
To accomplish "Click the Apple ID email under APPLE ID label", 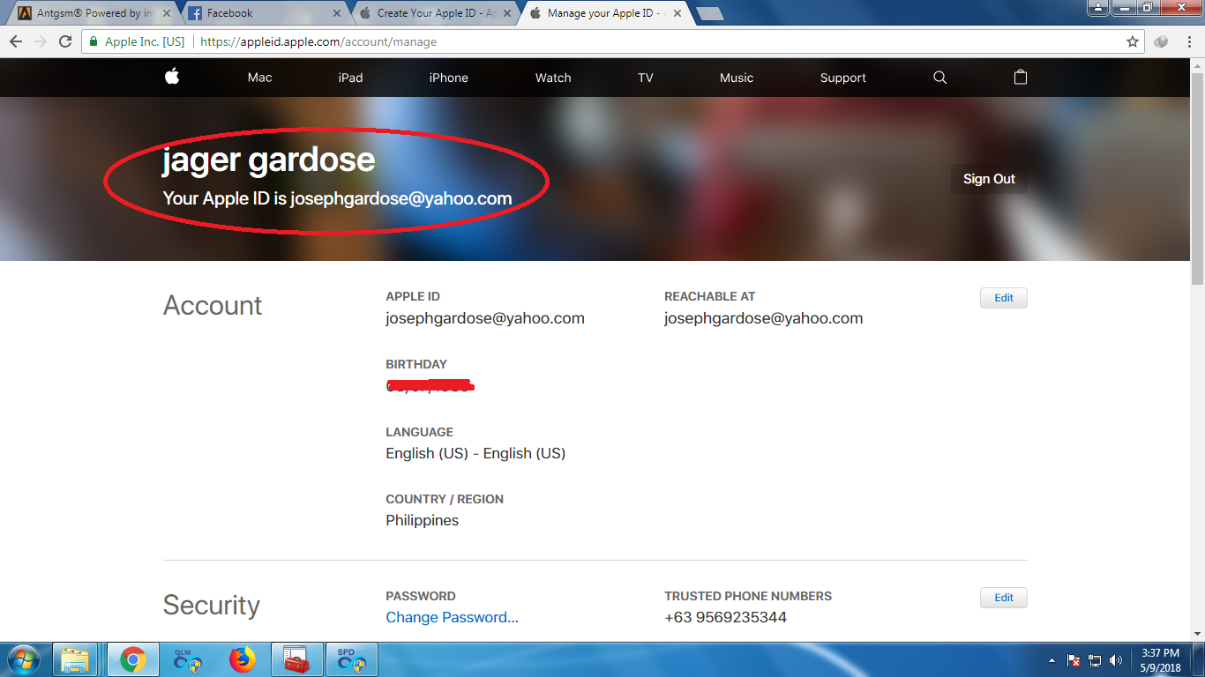I will coord(485,318).
